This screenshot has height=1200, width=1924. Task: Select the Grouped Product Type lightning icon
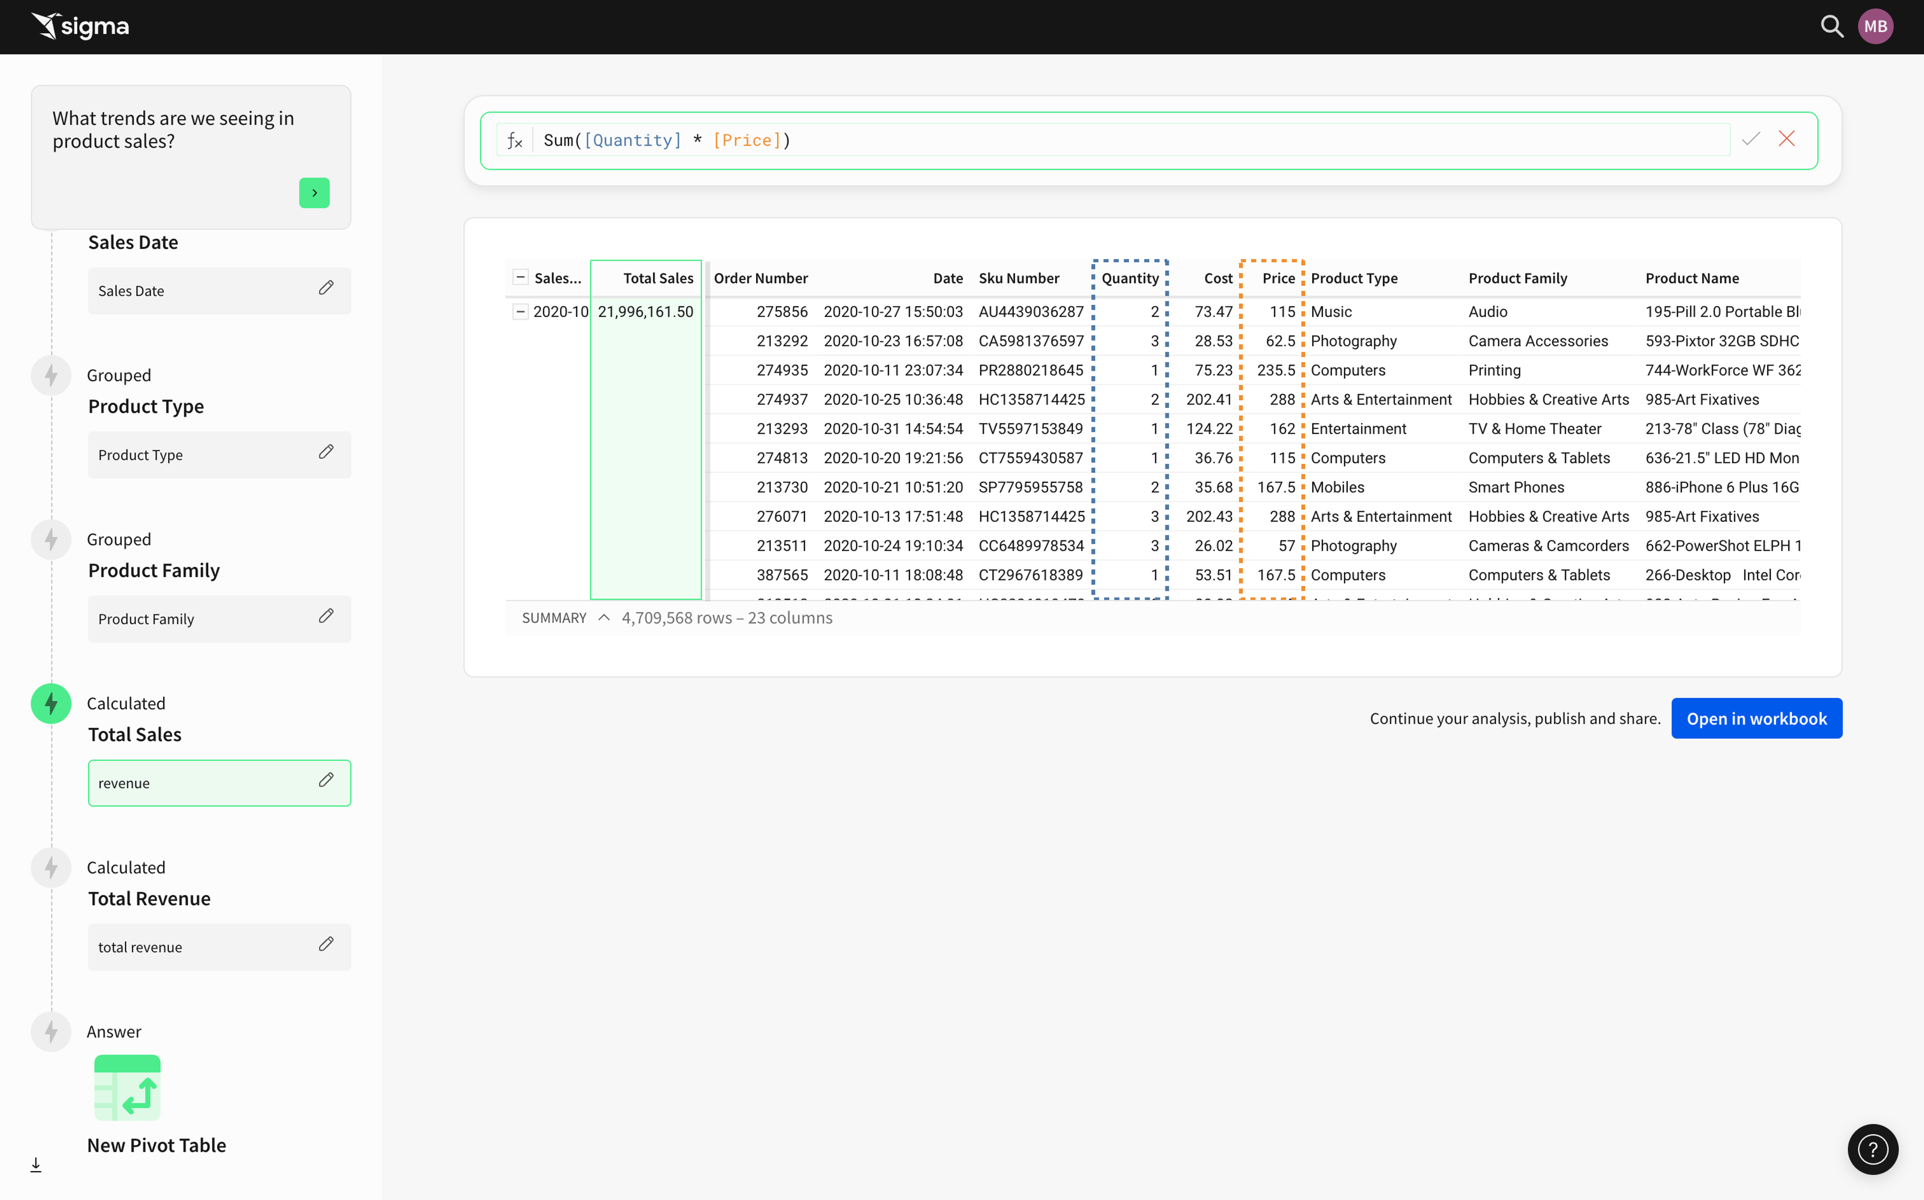coord(52,376)
